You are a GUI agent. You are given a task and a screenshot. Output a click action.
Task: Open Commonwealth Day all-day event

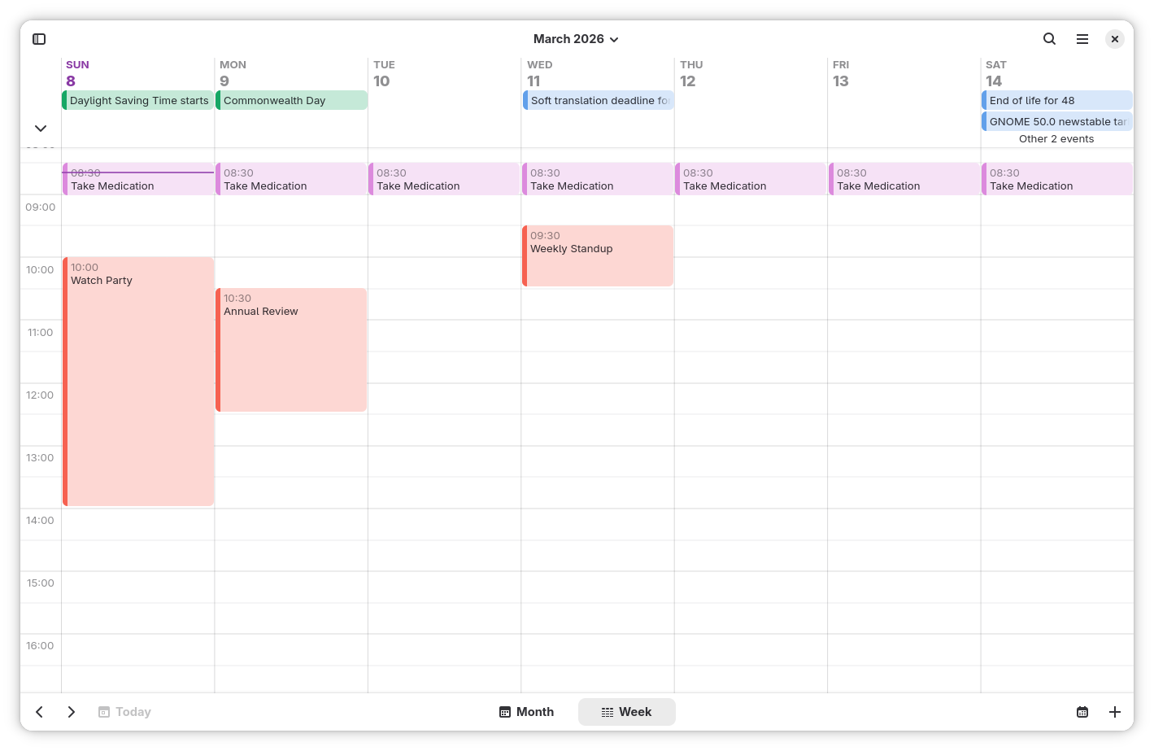click(x=291, y=101)
